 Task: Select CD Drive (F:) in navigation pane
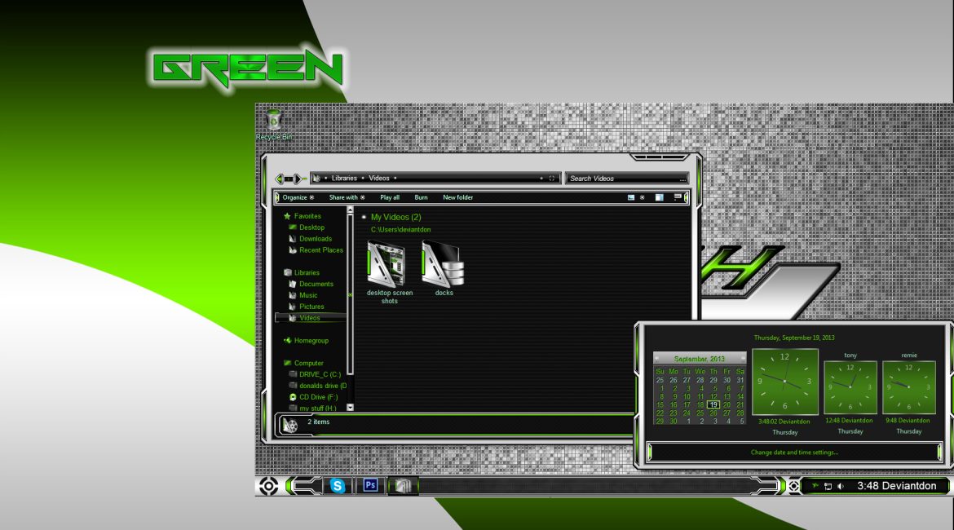[x=317, y=397]
